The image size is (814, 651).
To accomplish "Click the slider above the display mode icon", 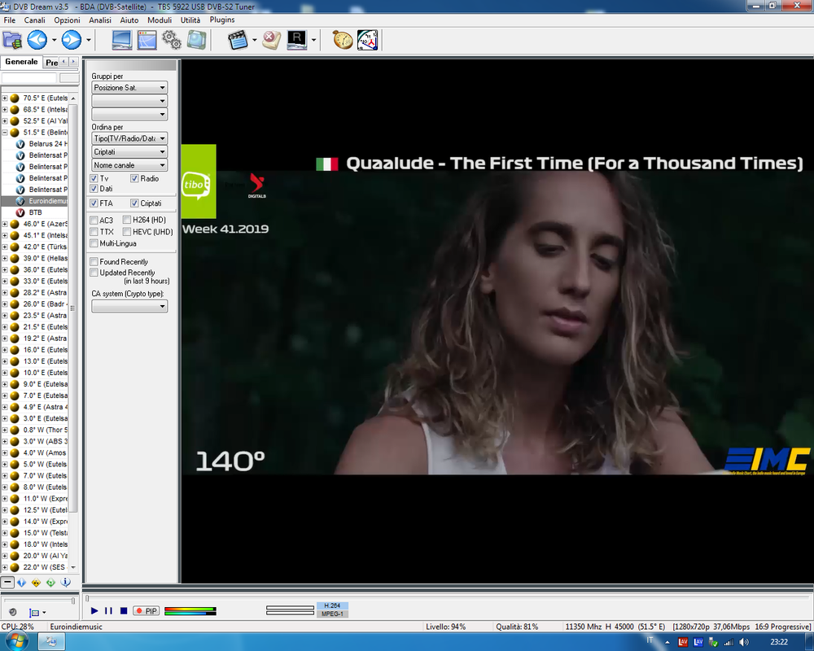I will pos(39,601).
